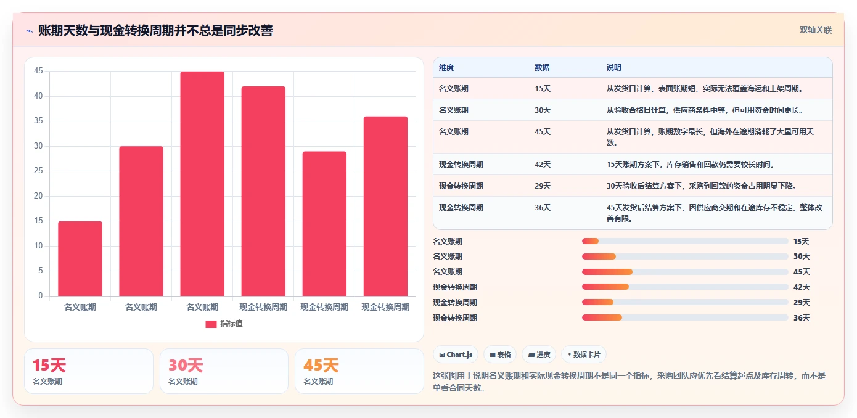Click the progress bar labeled 29天
Screen dimensions: 857x418
685,302
